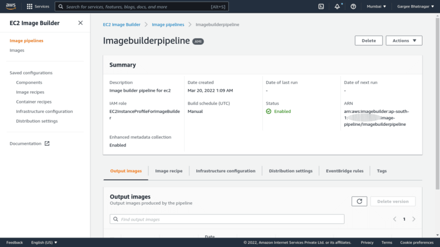440x247 pixels.
Task: Select Image pipelines in the sidebar
Action: (x=26, y=40)
